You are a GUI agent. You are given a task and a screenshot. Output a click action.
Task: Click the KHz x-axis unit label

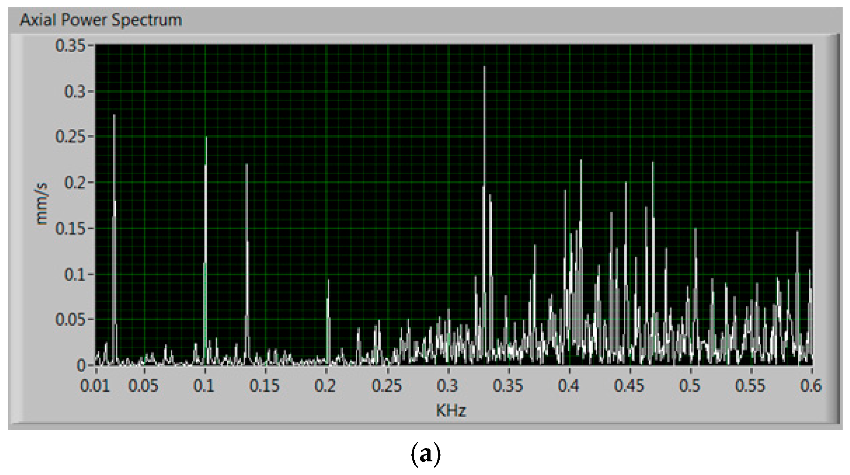[451, 411]
